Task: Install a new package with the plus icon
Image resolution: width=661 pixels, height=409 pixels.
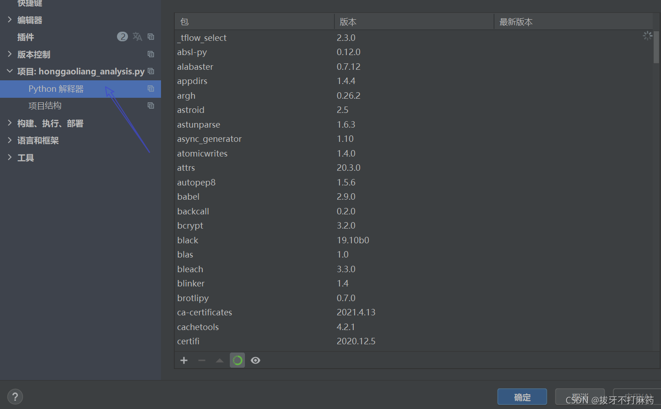Action: point(183,360)
